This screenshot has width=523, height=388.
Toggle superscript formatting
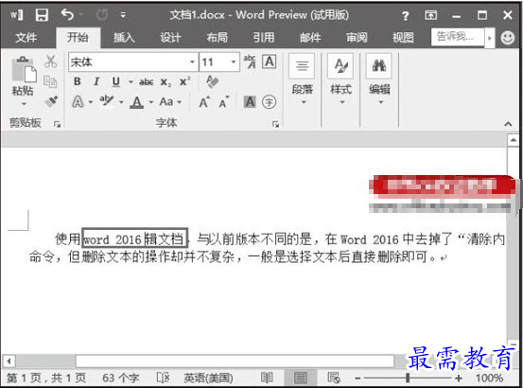[184, 81]
